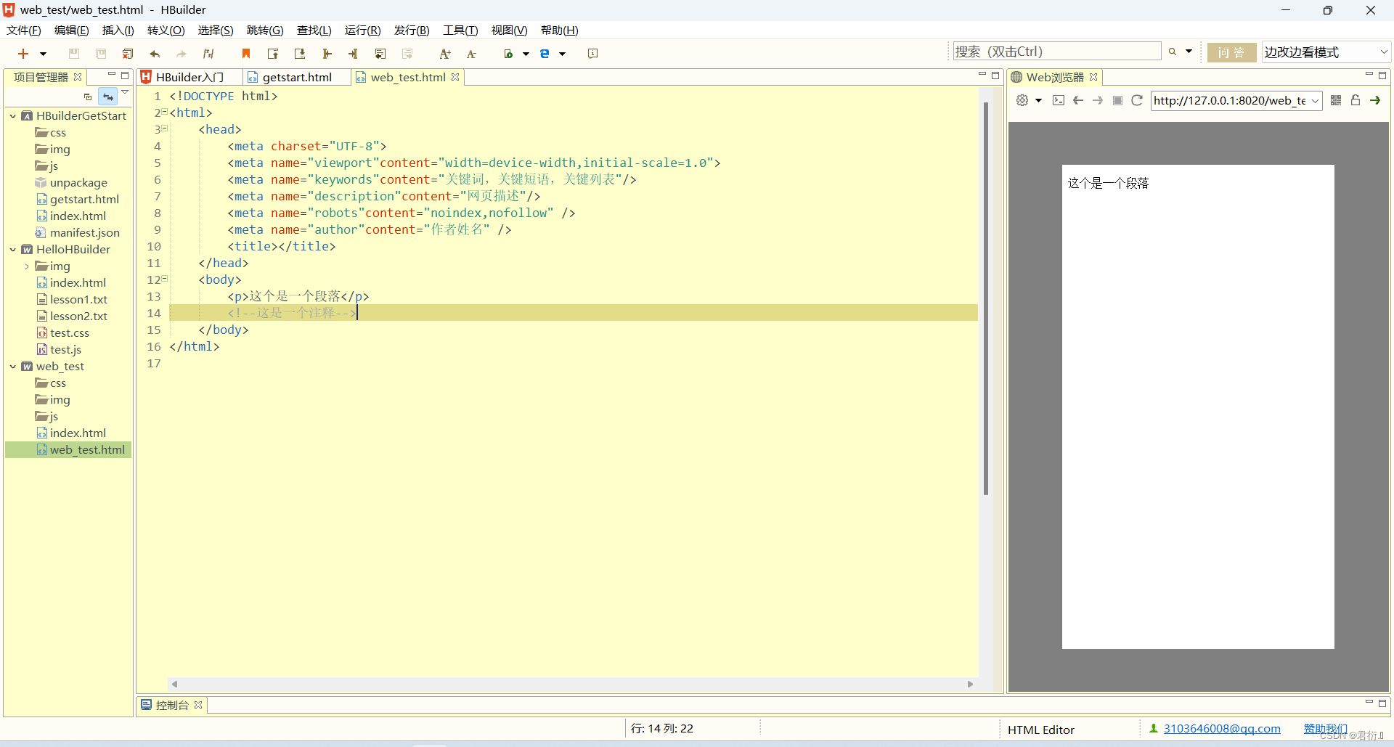Click the code format icon in toolbar
Image resolution: width=1394 pixels, height=747 pixels.
tap(208, 54)
